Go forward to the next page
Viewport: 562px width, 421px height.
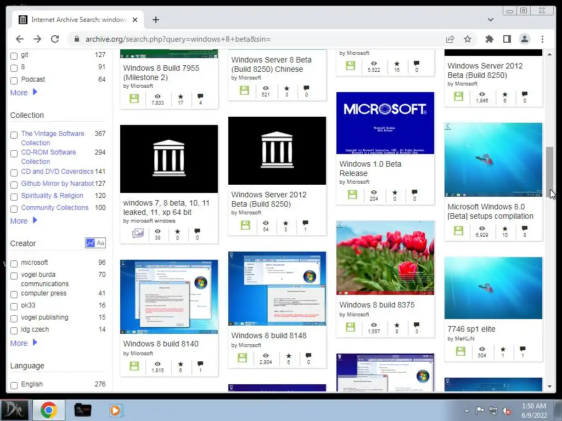(37, 39)
